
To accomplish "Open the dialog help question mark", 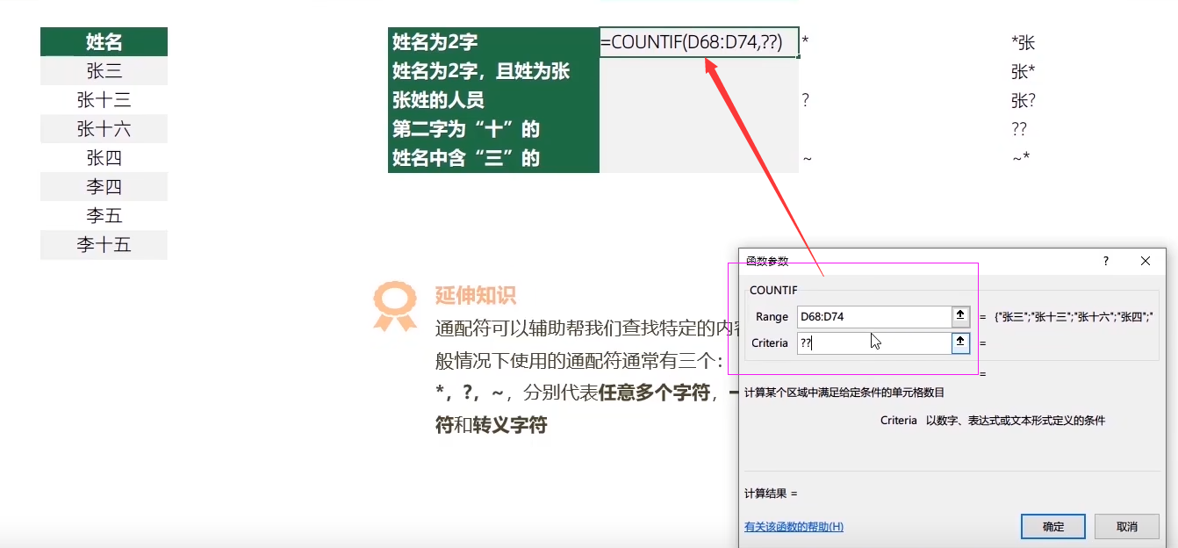I will (x=1106, y=261).
